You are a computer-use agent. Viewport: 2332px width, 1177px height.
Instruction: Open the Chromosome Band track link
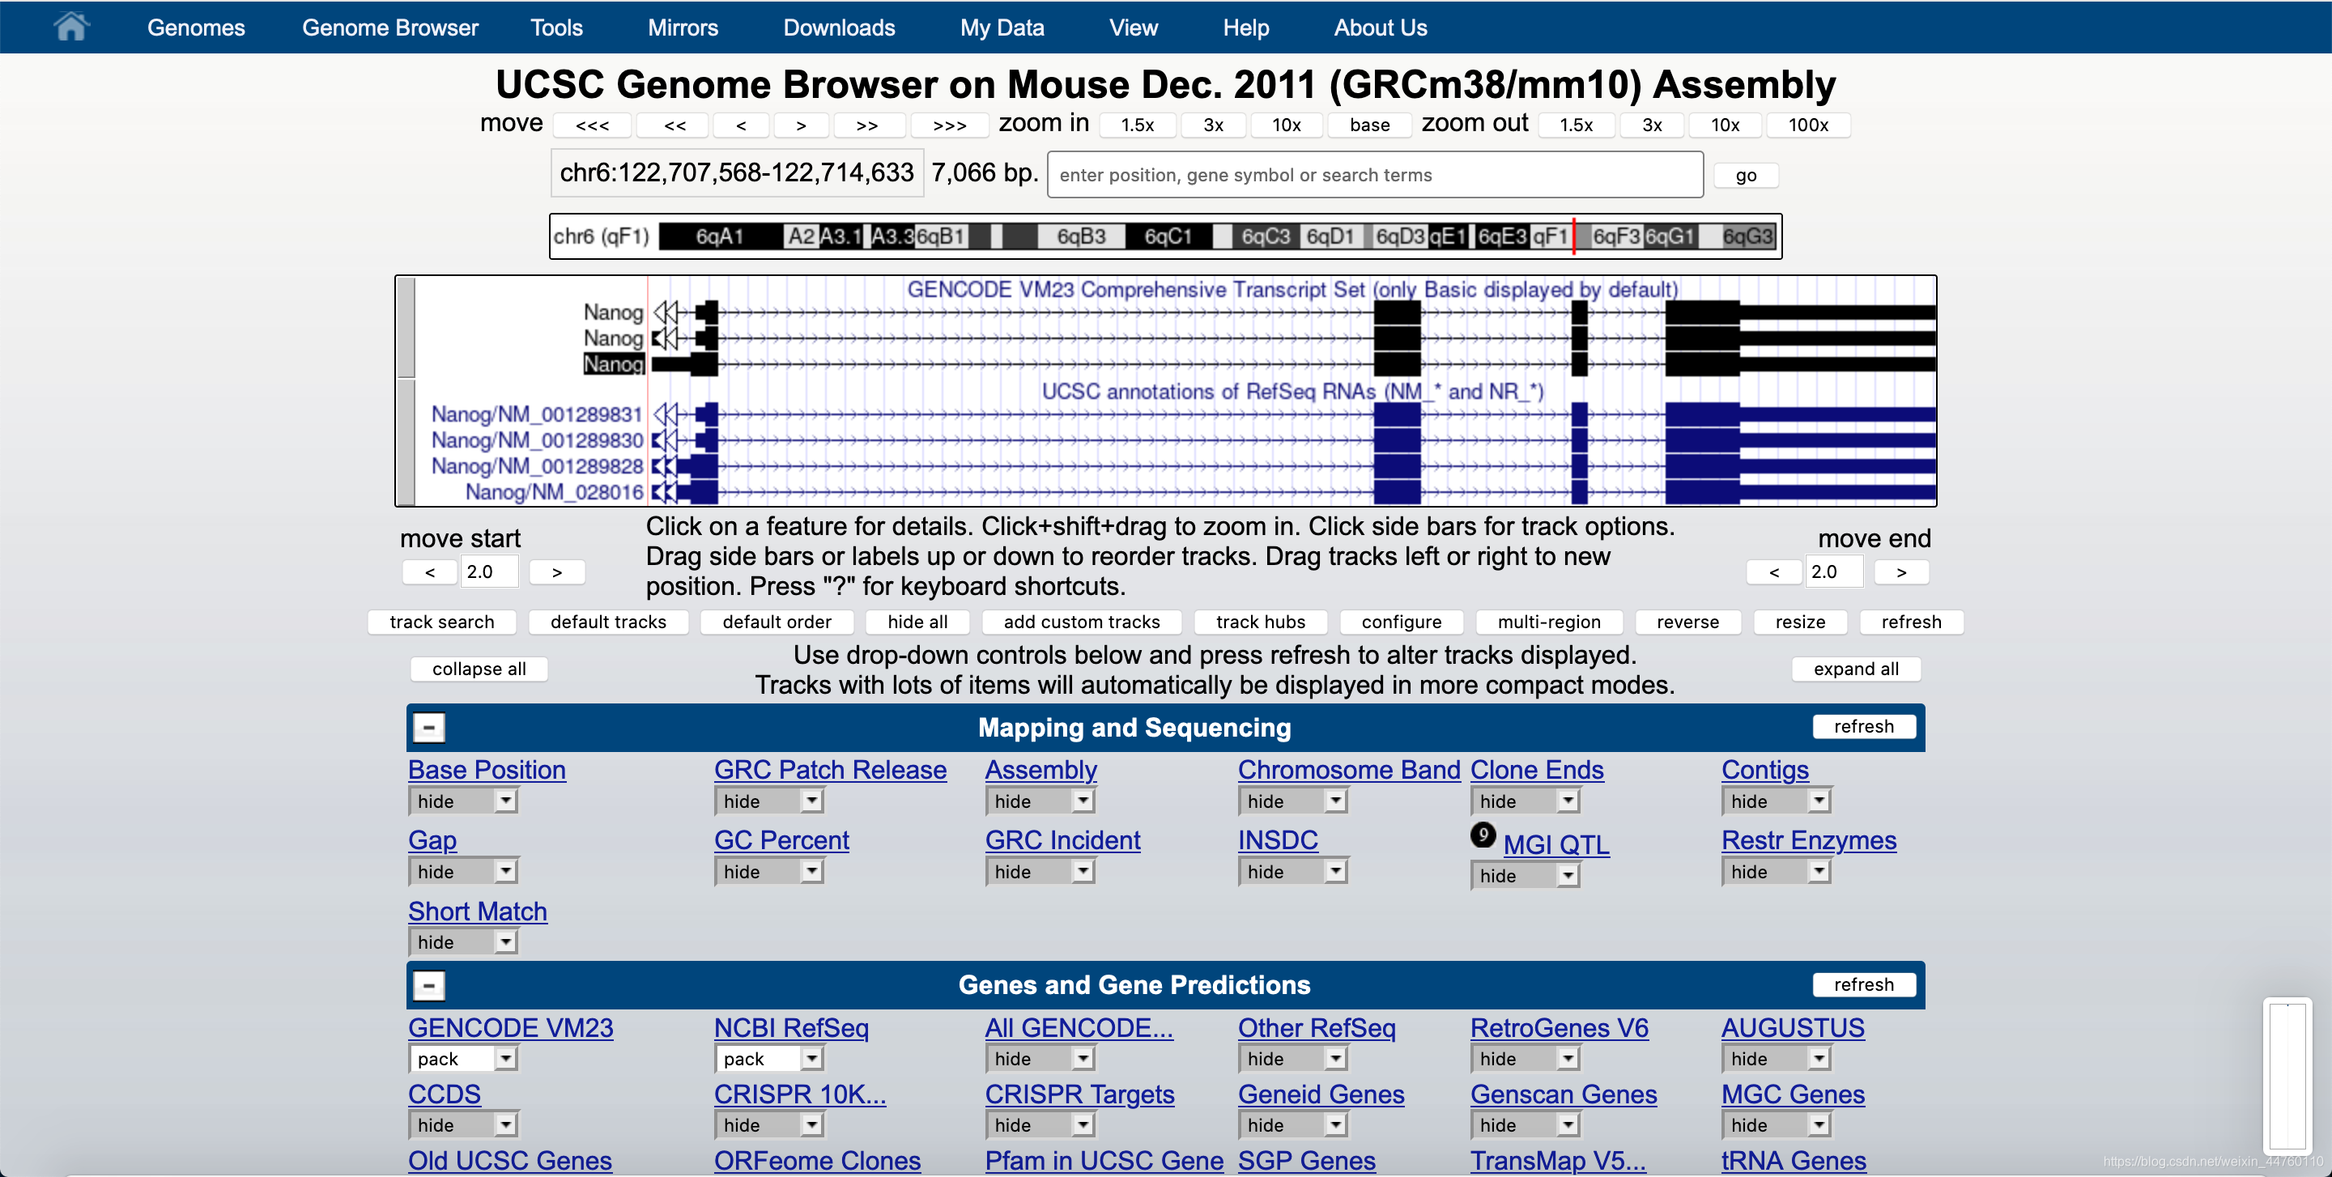pos(1348,770)
